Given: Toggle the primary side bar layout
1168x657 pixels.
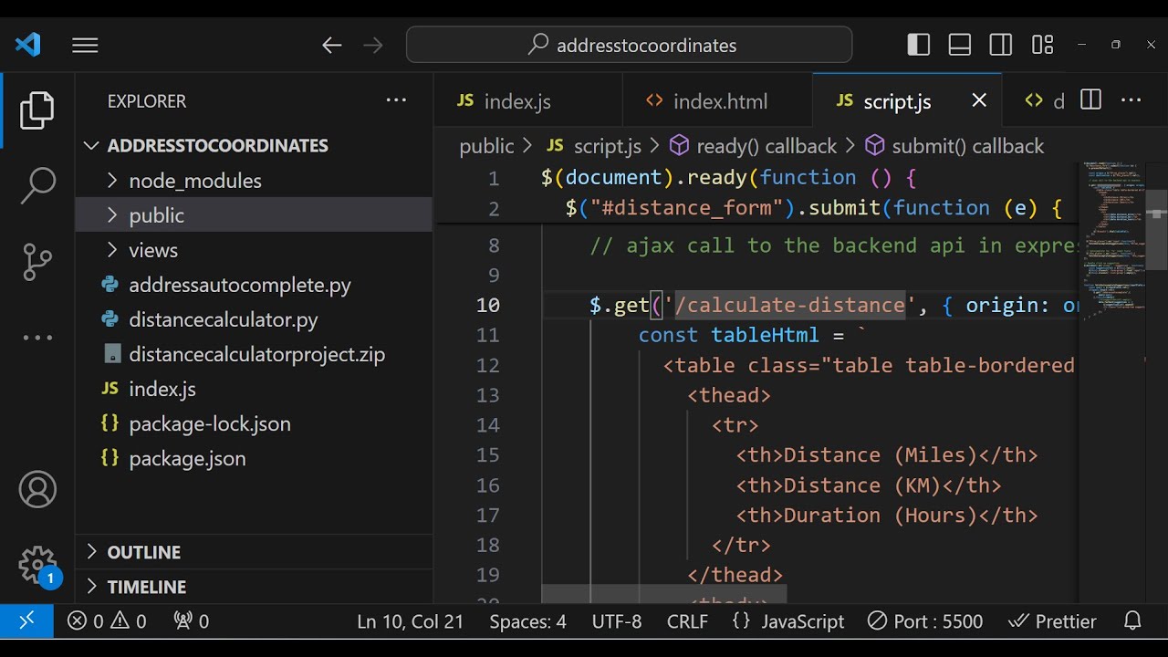Looking at the screenshot, I should pyautogui.click(x=919, y=45).
